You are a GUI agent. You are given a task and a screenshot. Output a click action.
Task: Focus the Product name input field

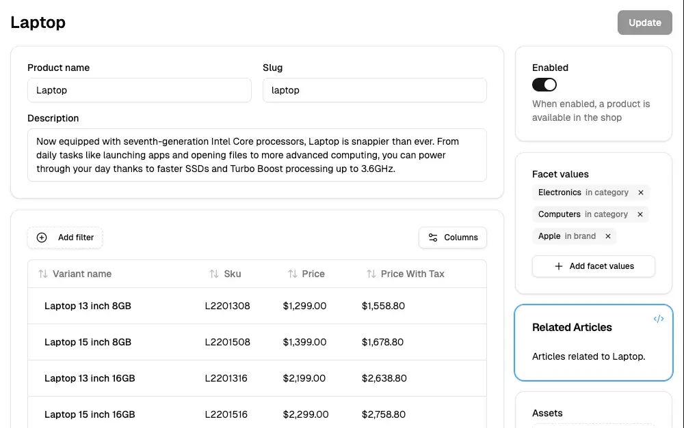[140, 90]
